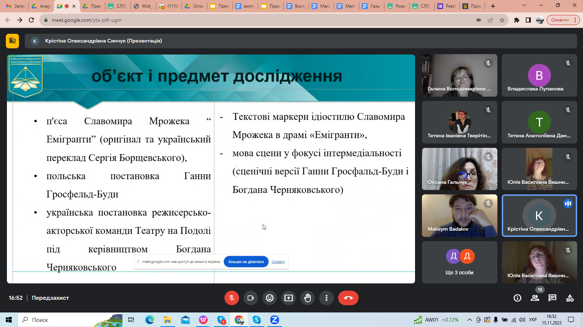Open the chat messages panel
The width and height of the screenshot is (583, 327).
[552, 298]
